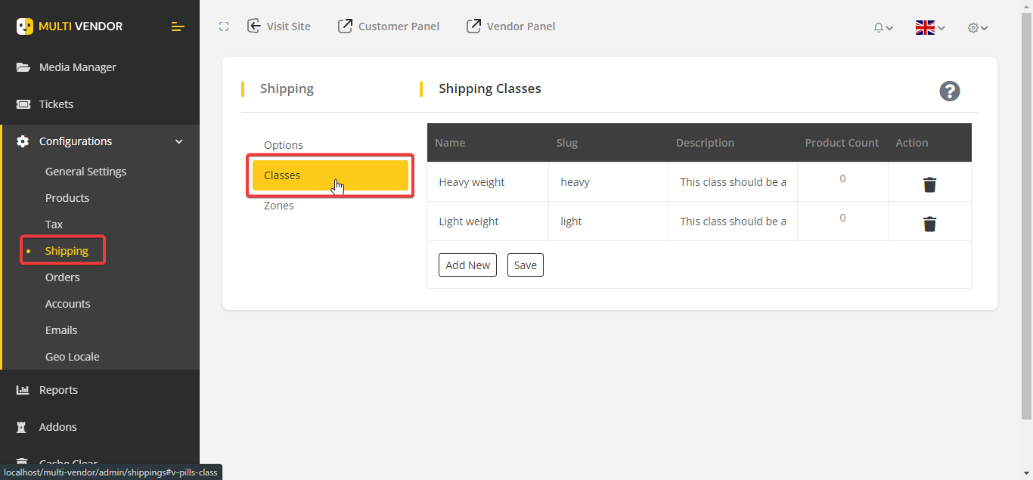Toggle the sidebar with hamburger icon
Screen dimensions: 1033x480
(178, 26)
